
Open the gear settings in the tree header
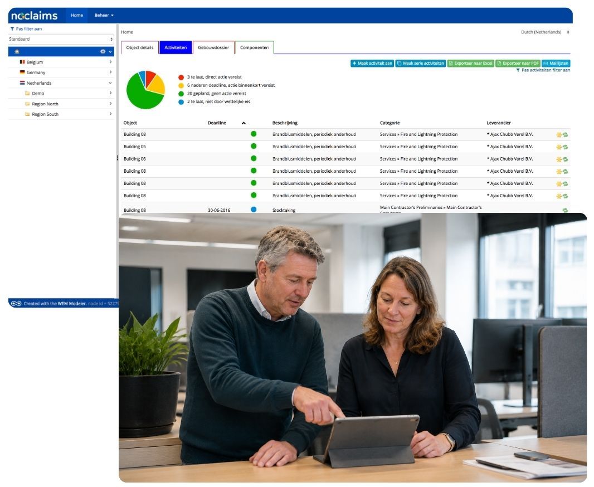click(103, 51)
